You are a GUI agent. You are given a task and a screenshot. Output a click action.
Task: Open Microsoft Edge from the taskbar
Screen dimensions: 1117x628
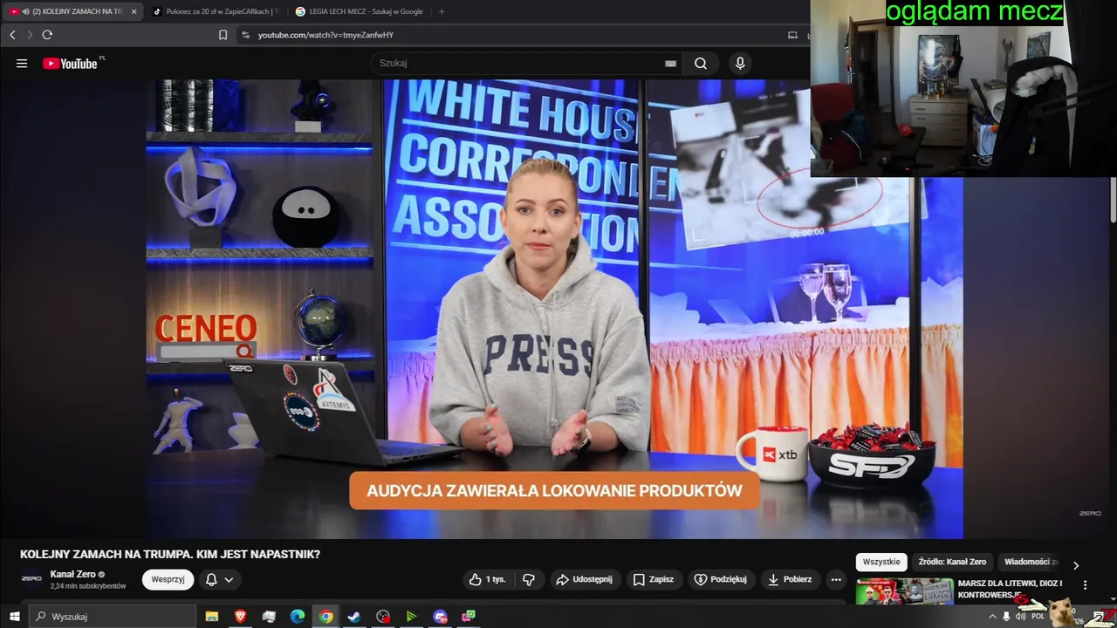pos(298,617)
